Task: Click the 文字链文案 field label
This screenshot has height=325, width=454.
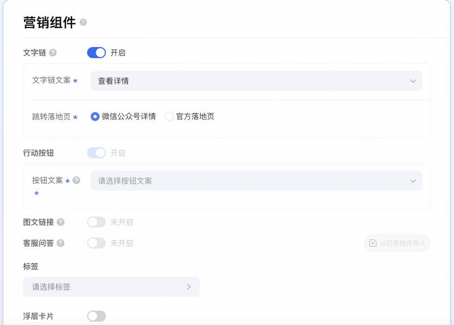Action: tap(51, 80)
